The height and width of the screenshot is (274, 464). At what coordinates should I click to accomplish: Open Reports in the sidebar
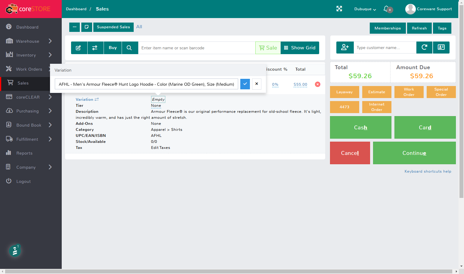(x=24, y=153)
